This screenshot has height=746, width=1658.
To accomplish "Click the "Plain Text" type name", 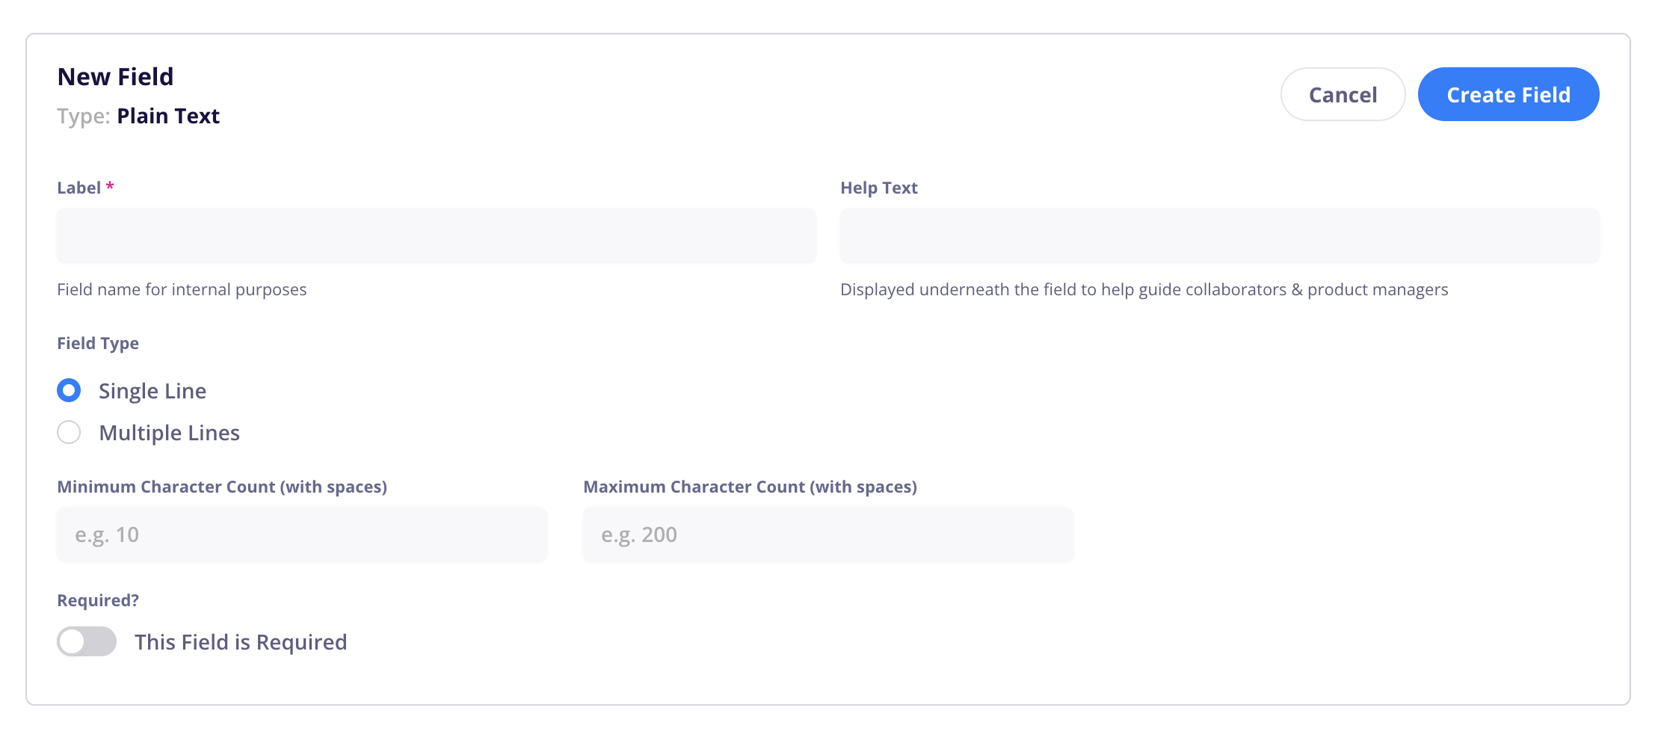I will tap(168, 116).
